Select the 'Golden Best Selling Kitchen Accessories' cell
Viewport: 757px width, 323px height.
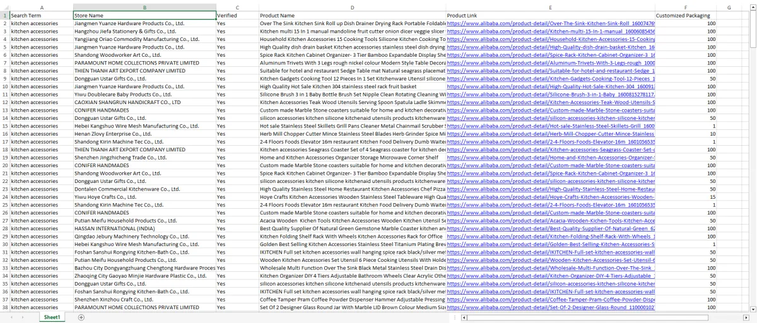pyautogui.click(x=352, y=244)
